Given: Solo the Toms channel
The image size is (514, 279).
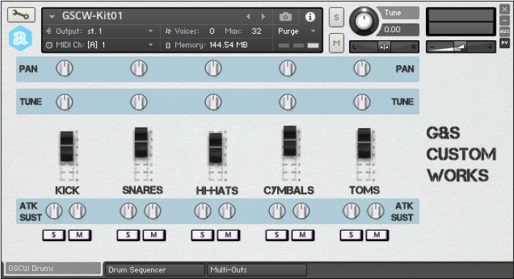Looking at the screenshot, I should [x=351, y=235].
